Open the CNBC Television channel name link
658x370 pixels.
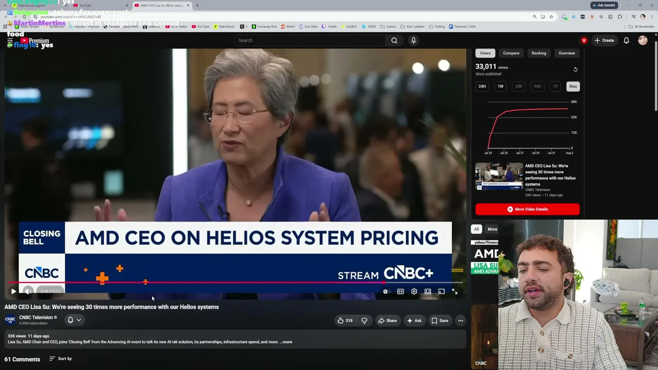click(36, 318)
